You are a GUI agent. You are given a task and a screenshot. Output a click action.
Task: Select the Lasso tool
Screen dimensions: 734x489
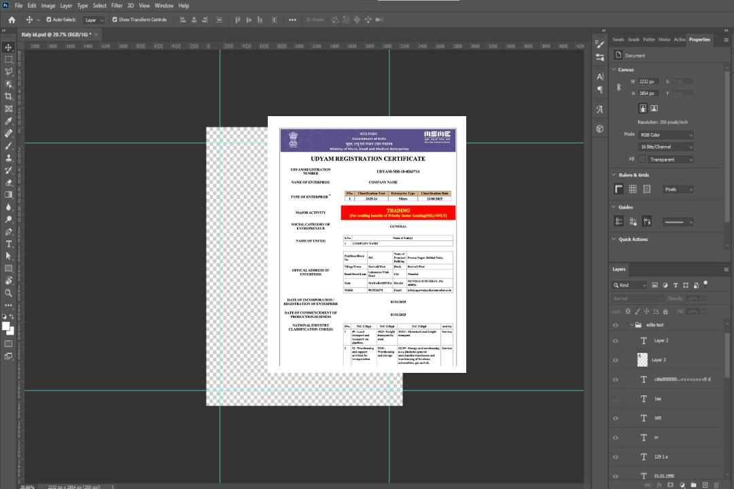click(8, 71)
